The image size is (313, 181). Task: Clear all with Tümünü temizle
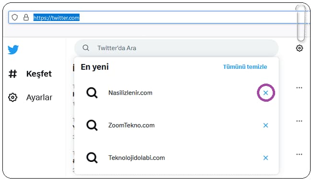point(245,67)
